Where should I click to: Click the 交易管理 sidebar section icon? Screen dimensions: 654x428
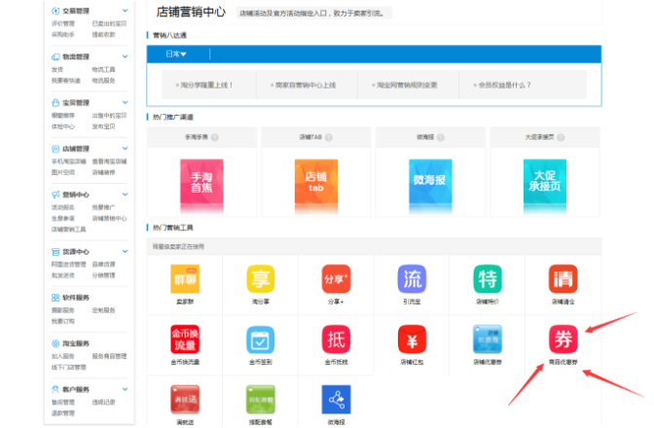(x=55, y=11)
